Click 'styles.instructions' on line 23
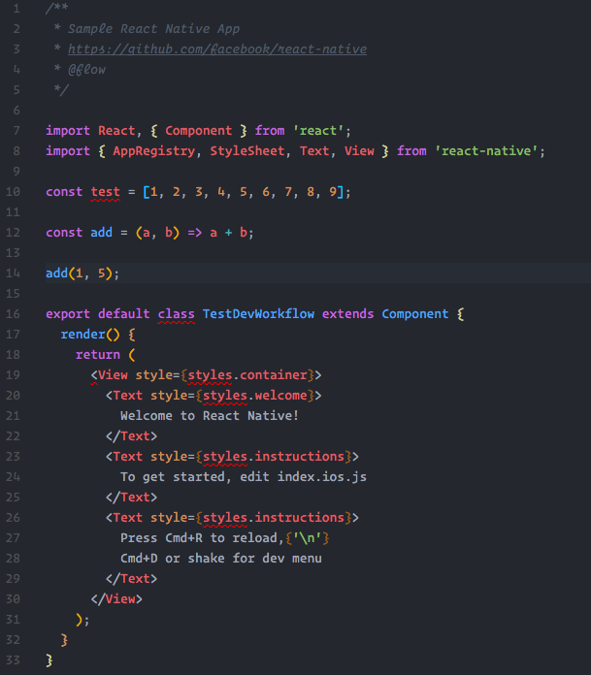591x675 pixels. coord(274,457)
